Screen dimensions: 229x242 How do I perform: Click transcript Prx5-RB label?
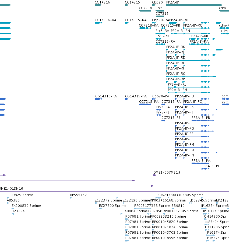(x=162, y=36)
